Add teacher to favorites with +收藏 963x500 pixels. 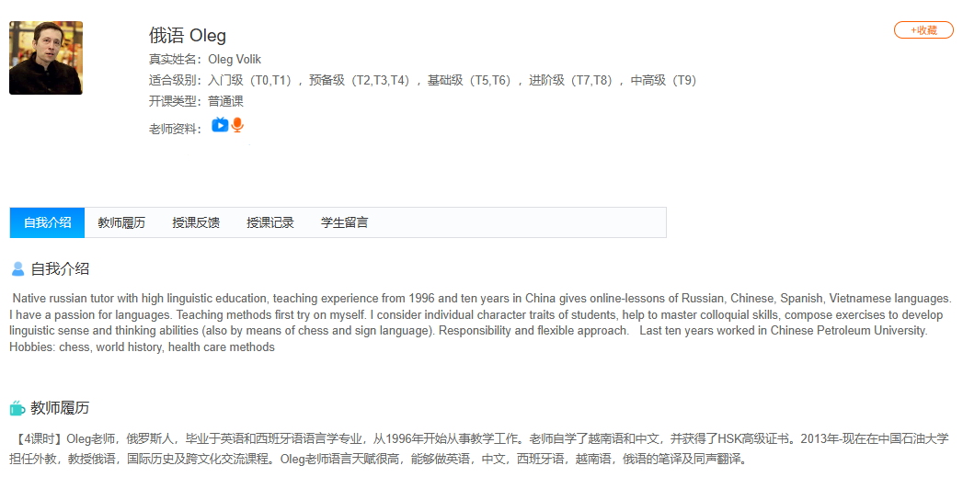(923, 30)
